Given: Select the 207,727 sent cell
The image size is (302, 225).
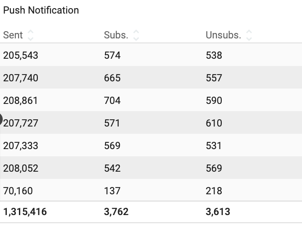Looking at the screenshot, I should pos(21,123).
